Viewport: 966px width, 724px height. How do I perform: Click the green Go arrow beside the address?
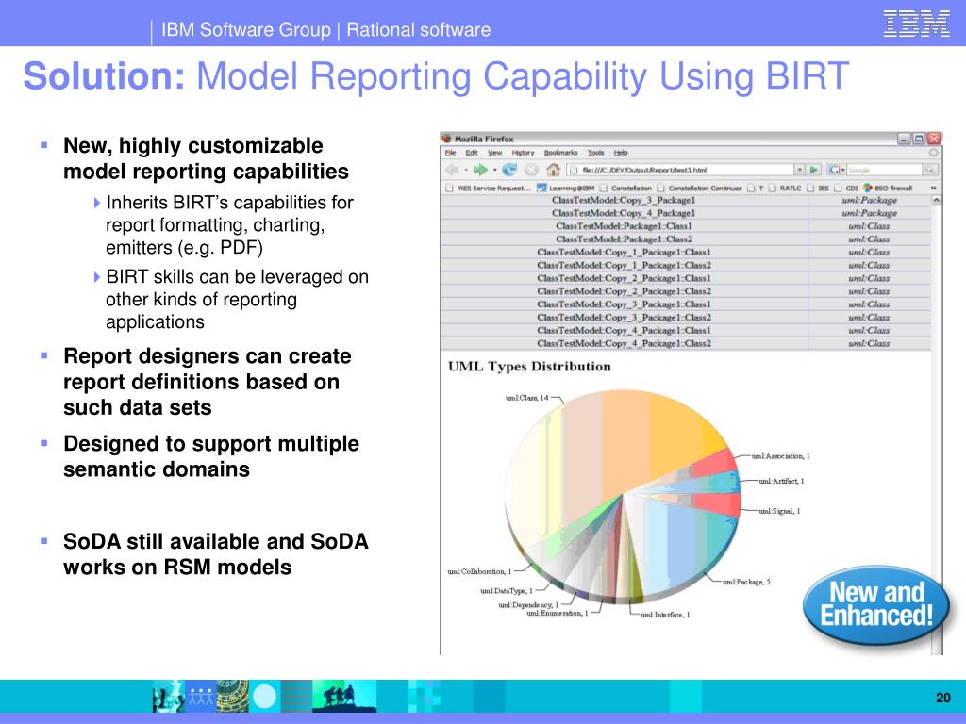[x=814, y=170]
